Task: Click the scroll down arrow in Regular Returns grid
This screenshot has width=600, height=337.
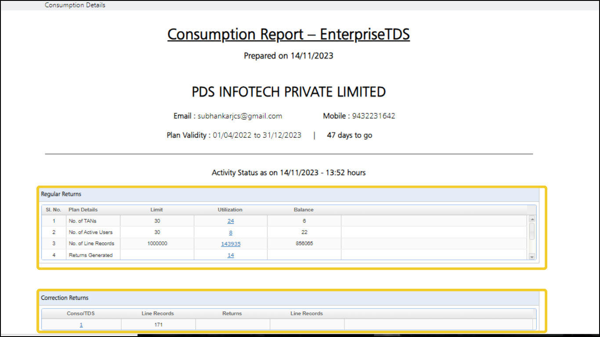Action: [532, 257]
